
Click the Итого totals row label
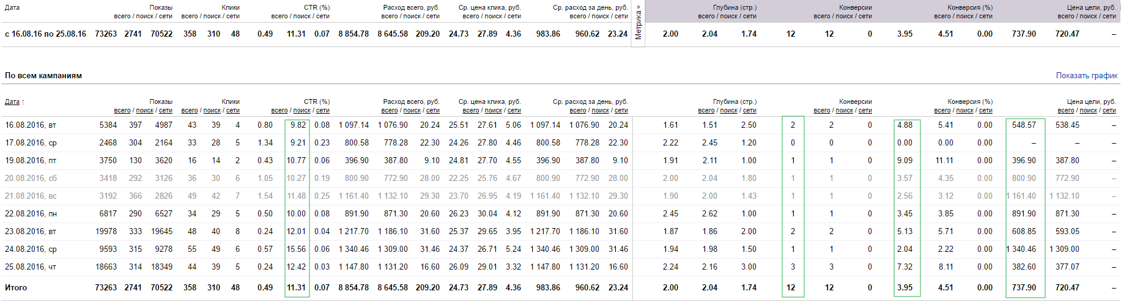16,287
